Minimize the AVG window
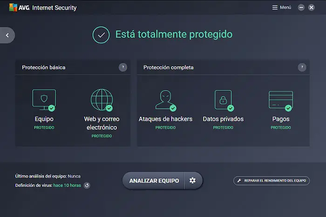Image resolution: width=326 pixels, height=217 pixels. [x=301, y=8]
